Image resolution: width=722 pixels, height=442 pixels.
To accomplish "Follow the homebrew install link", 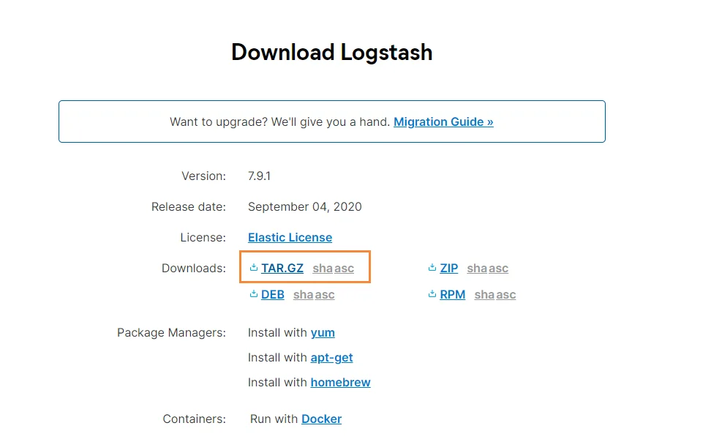I will pyautogui.click(x=340, y=383).
